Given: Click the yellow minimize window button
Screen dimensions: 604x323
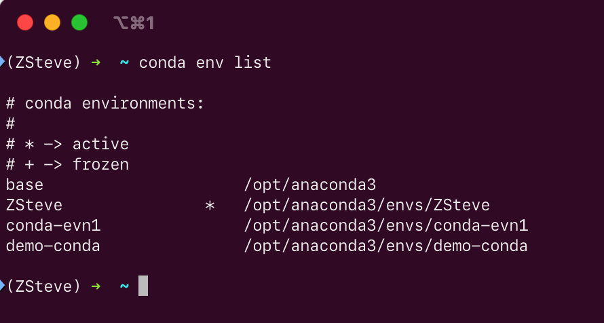Looking at the screenshot, I should pos(52,22).
